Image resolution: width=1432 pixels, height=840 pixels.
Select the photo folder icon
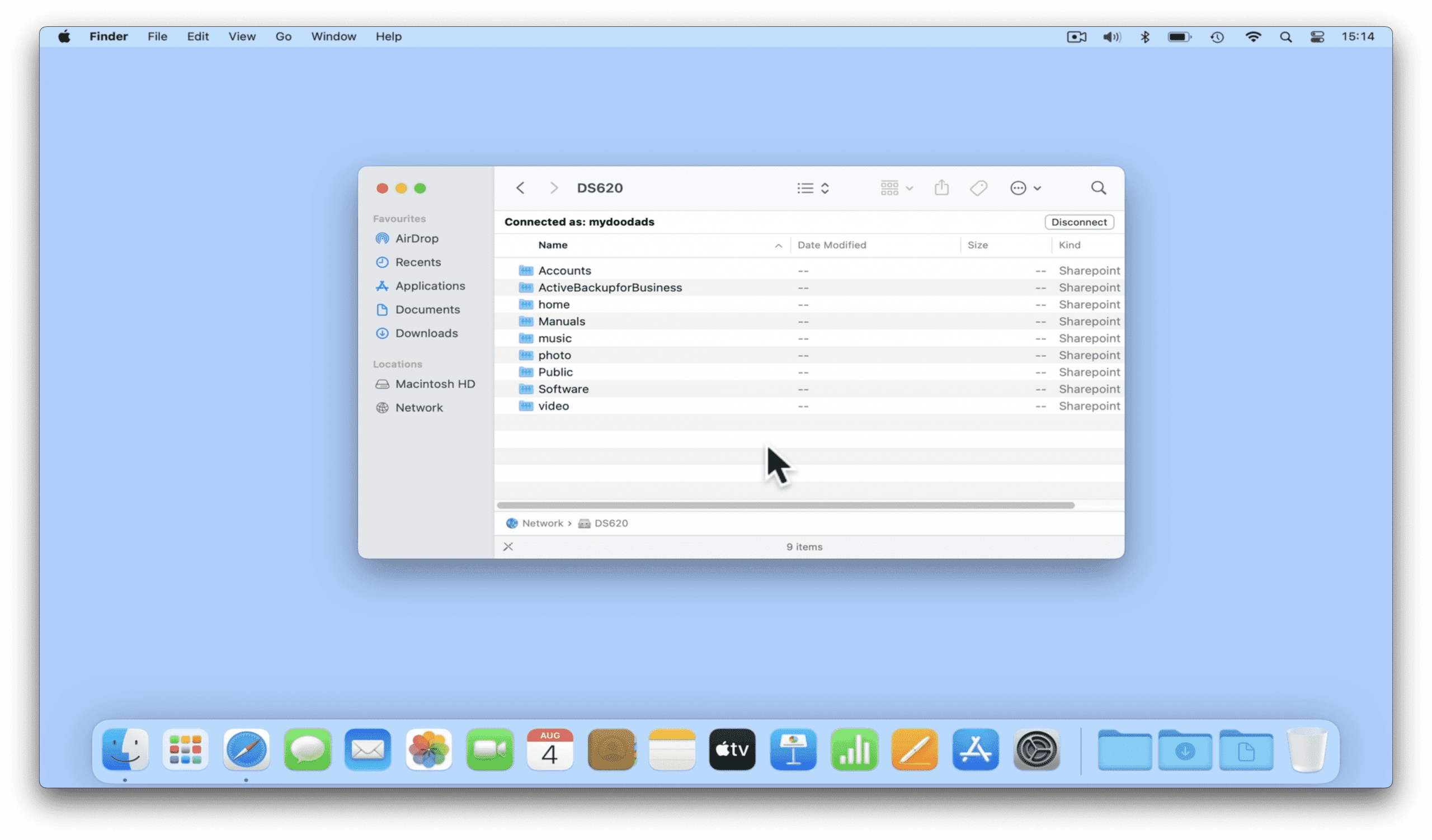tap(526, 356)
